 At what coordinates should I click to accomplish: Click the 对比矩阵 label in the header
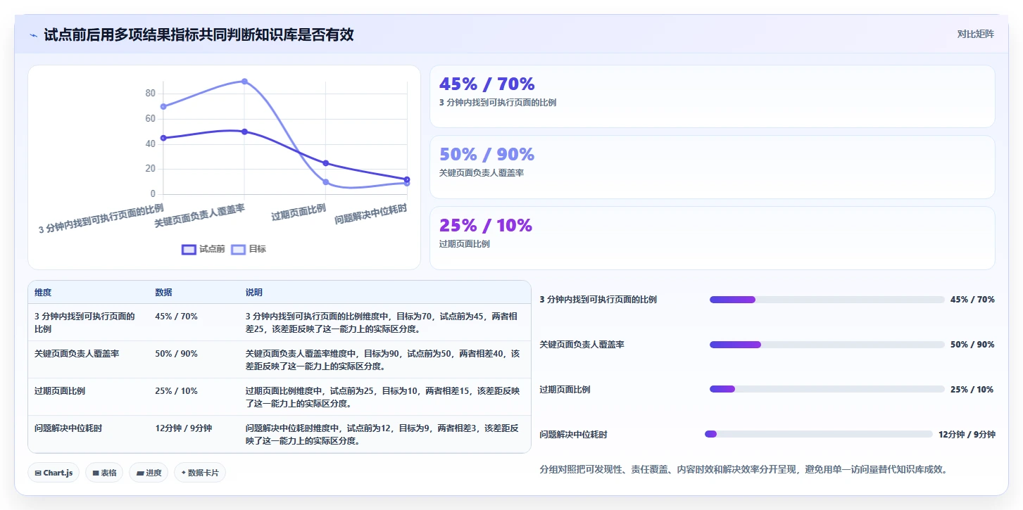click(975, 34)
